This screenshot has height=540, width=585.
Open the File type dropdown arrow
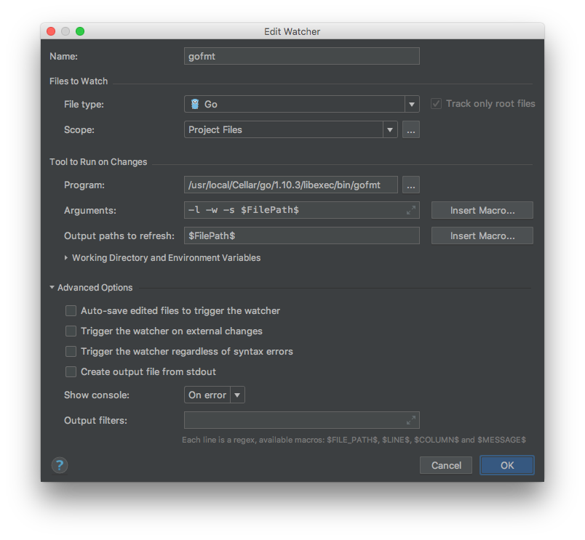[412, 105]
